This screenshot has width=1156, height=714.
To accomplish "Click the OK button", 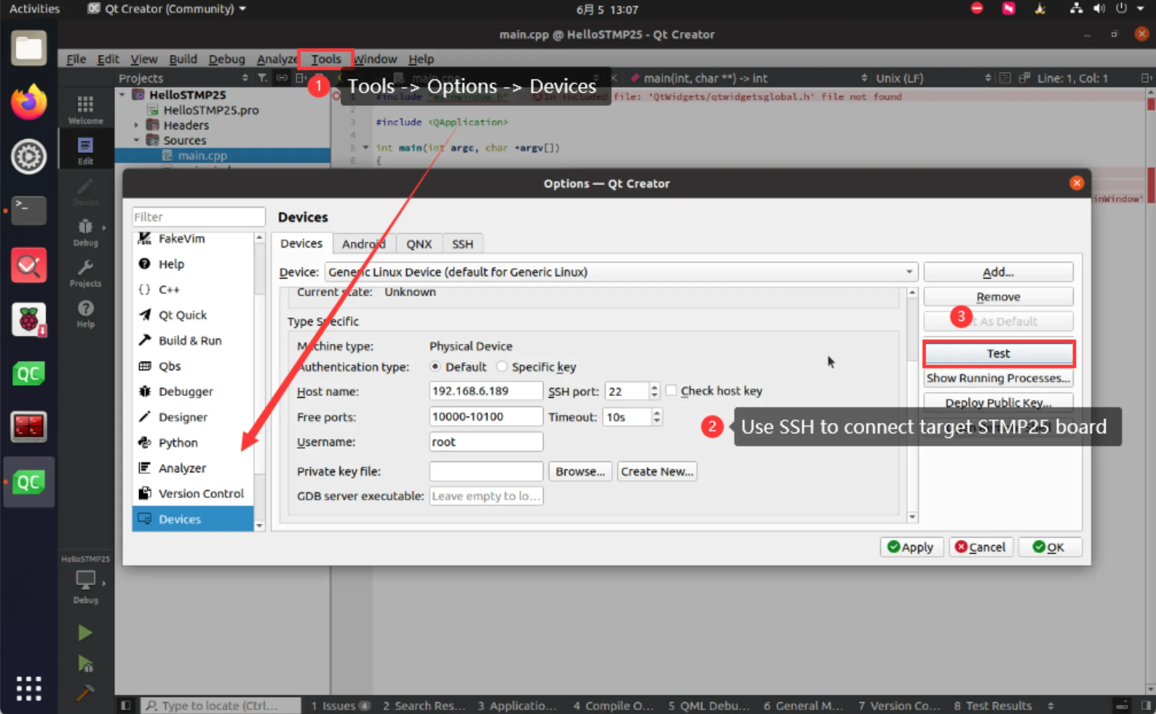I will [x=1050, y=547].
